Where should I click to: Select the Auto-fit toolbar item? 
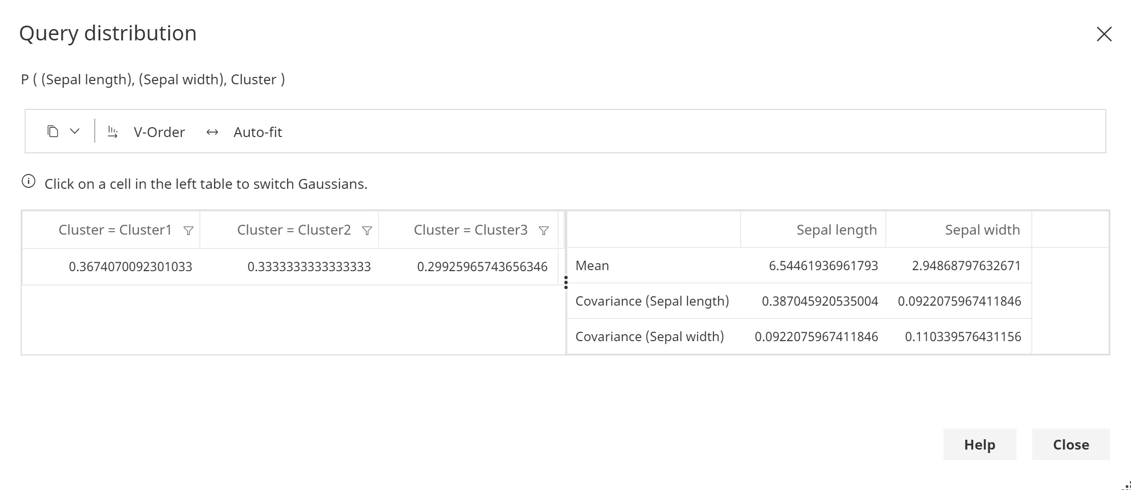pos(258,132)
